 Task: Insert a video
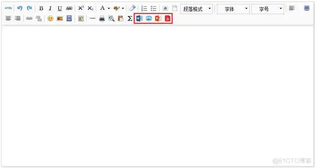pyautogui.click(x=69, y=18)
